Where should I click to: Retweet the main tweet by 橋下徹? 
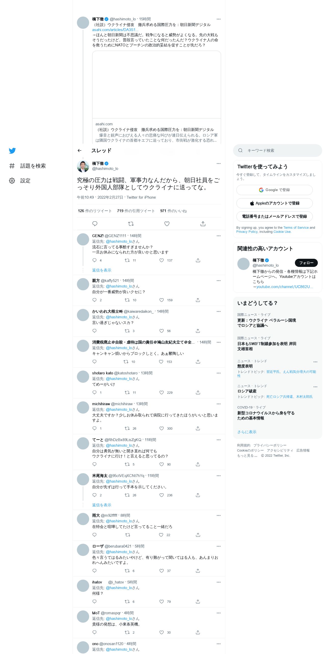pyautogui.click(x=131, y=224)
